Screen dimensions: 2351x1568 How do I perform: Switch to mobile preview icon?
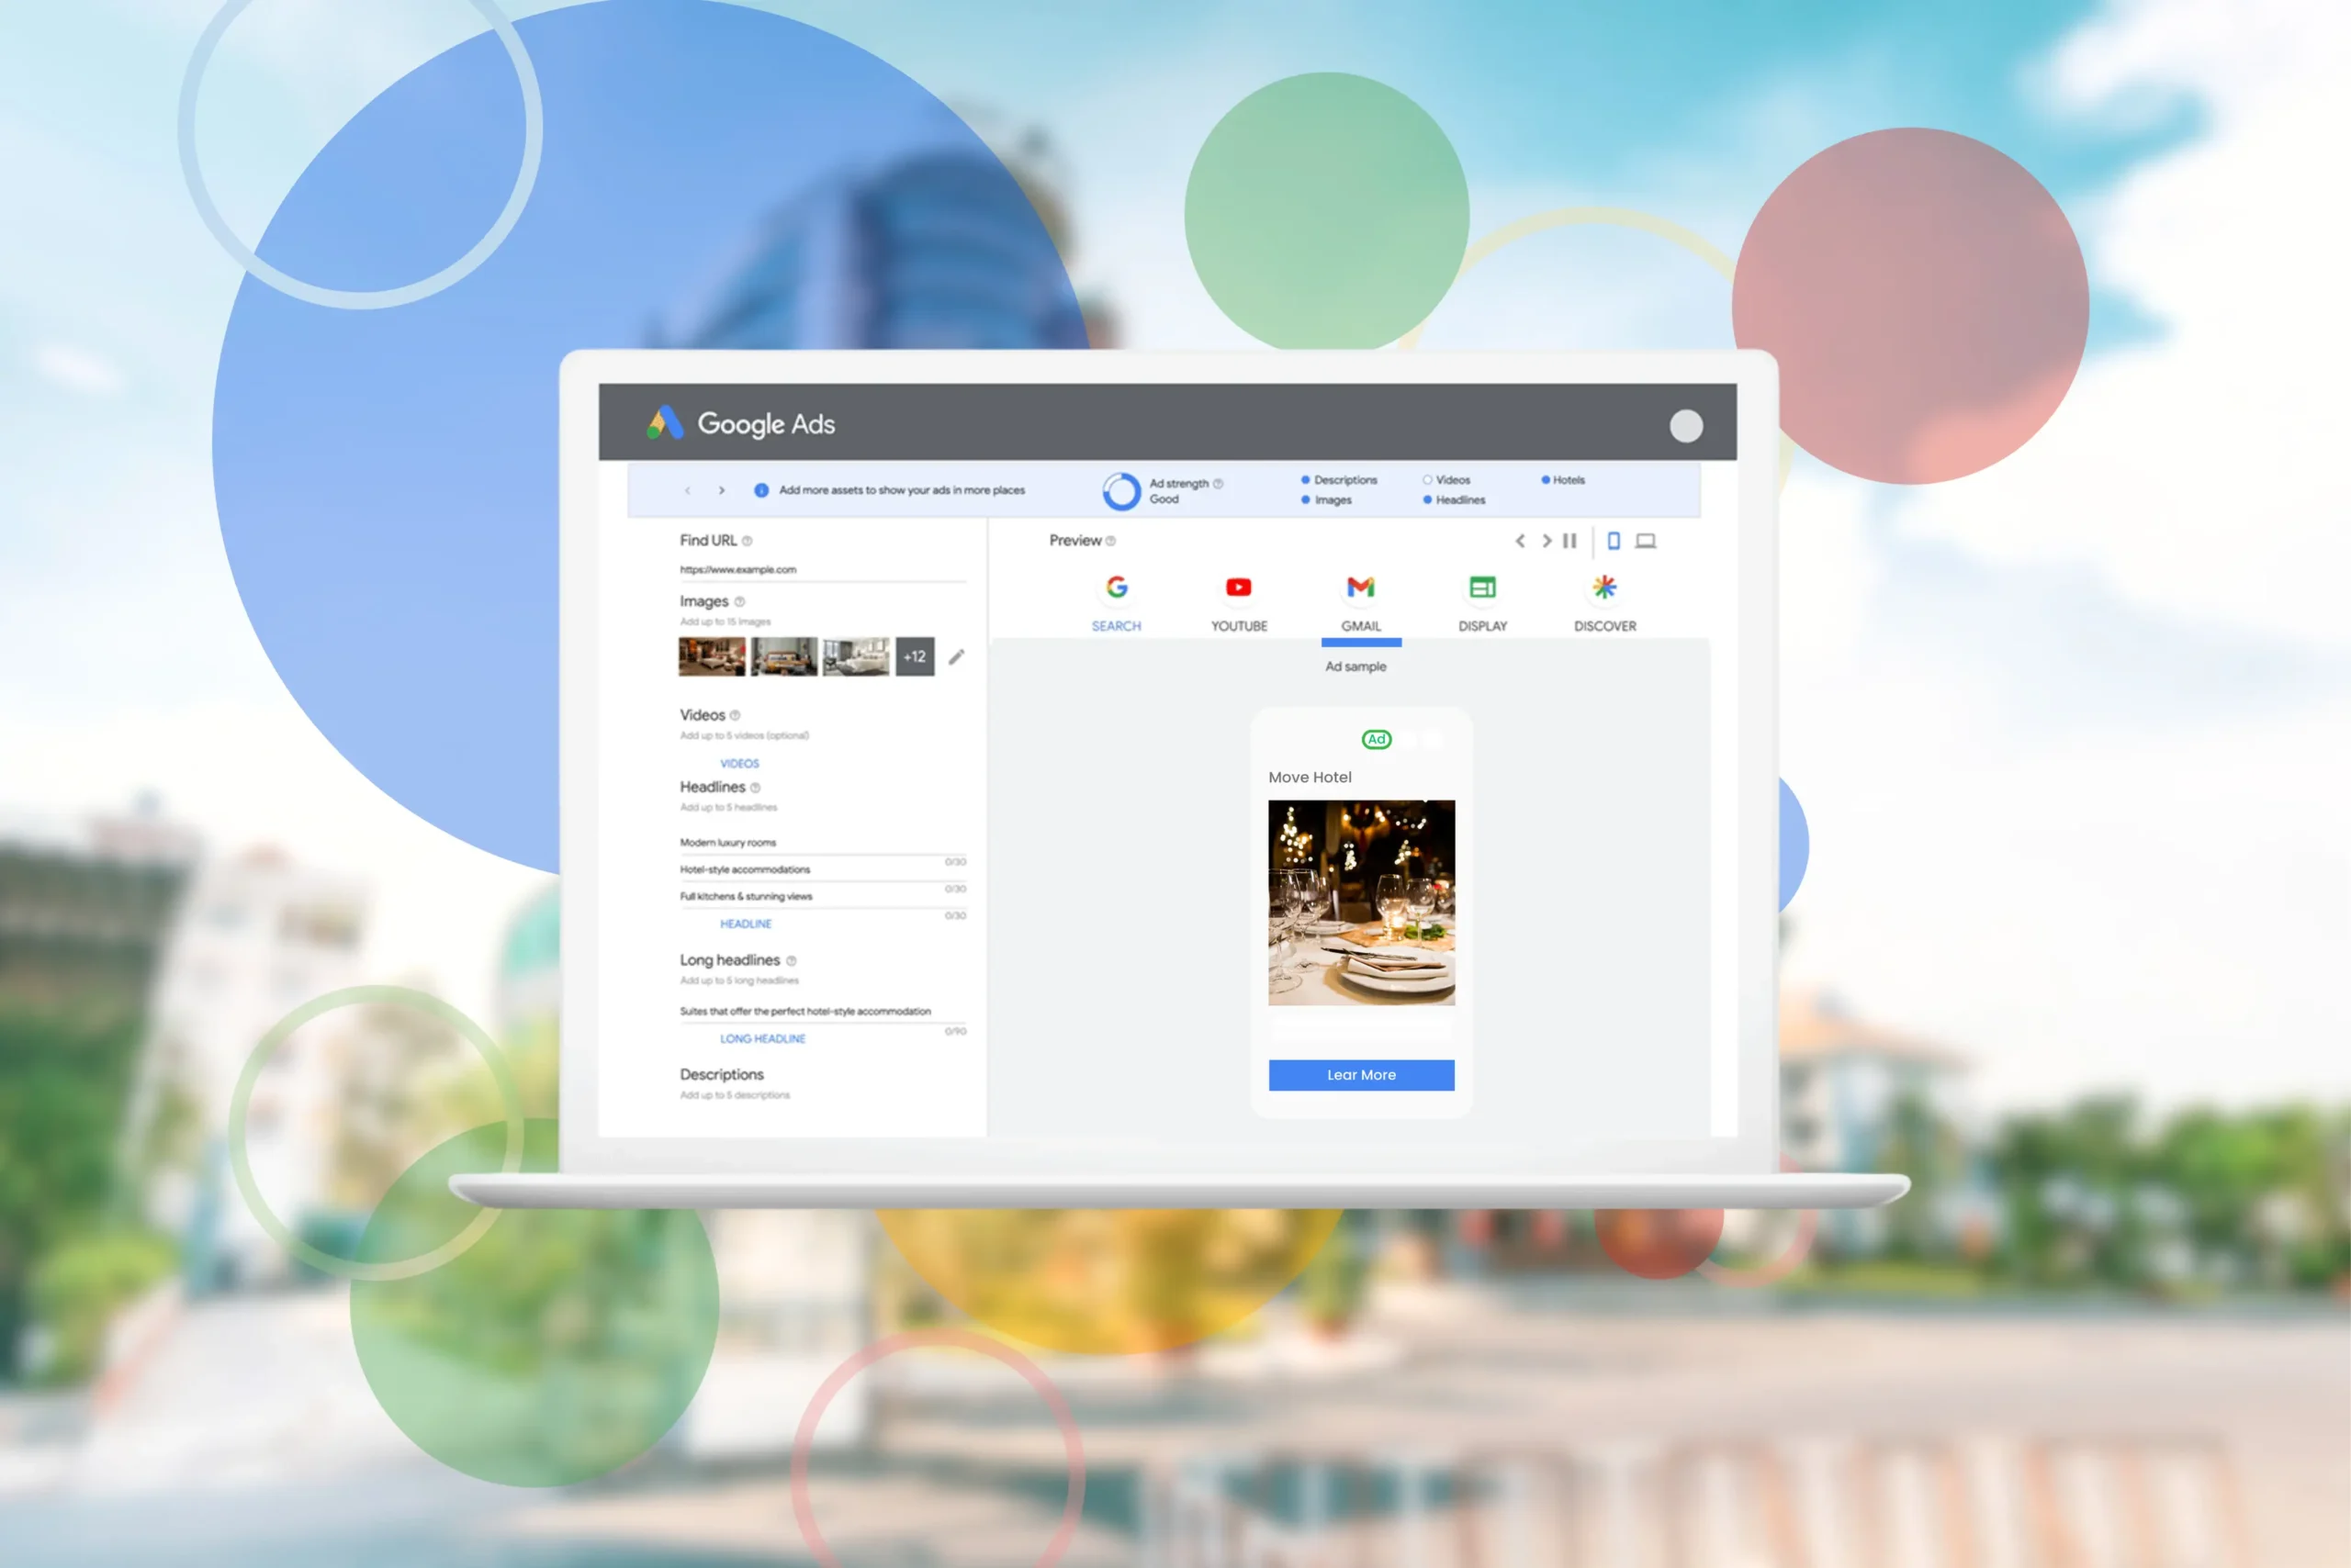pyautogui.click(x=1614, y=541)
